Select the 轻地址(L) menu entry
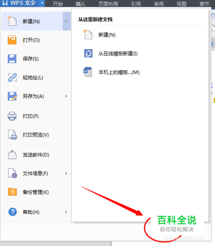 click(36, 78)
